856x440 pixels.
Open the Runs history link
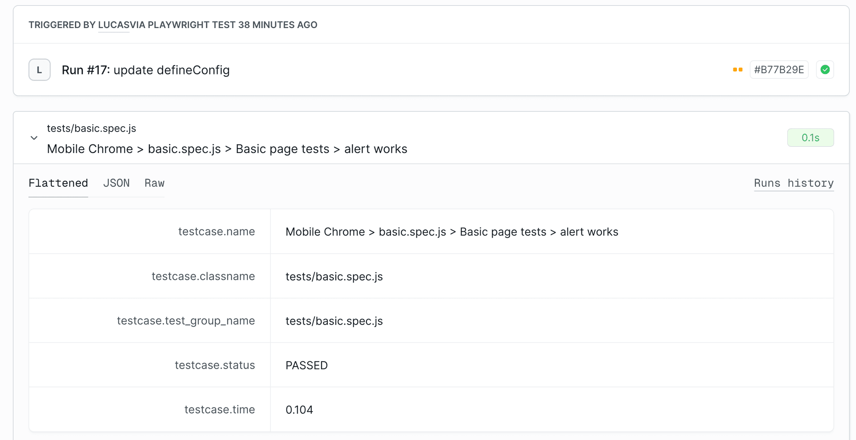(x=794, y=183)
